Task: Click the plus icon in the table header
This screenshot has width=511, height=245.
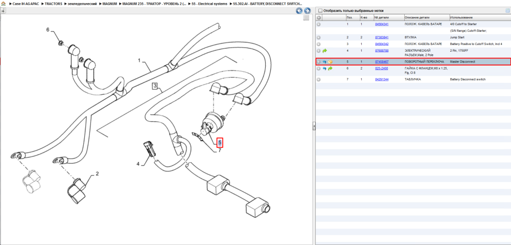Action: pyautogui.click(x=319, y=17)
